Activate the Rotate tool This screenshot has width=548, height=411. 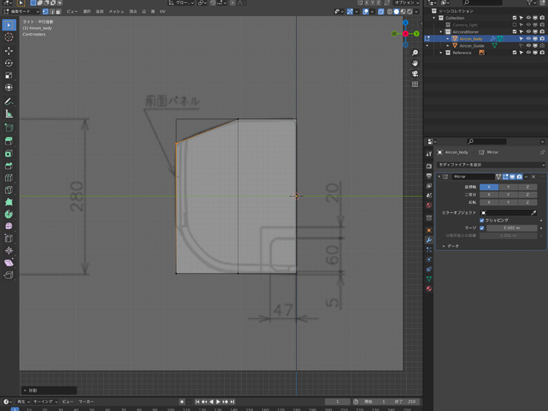tap(9, 63)
